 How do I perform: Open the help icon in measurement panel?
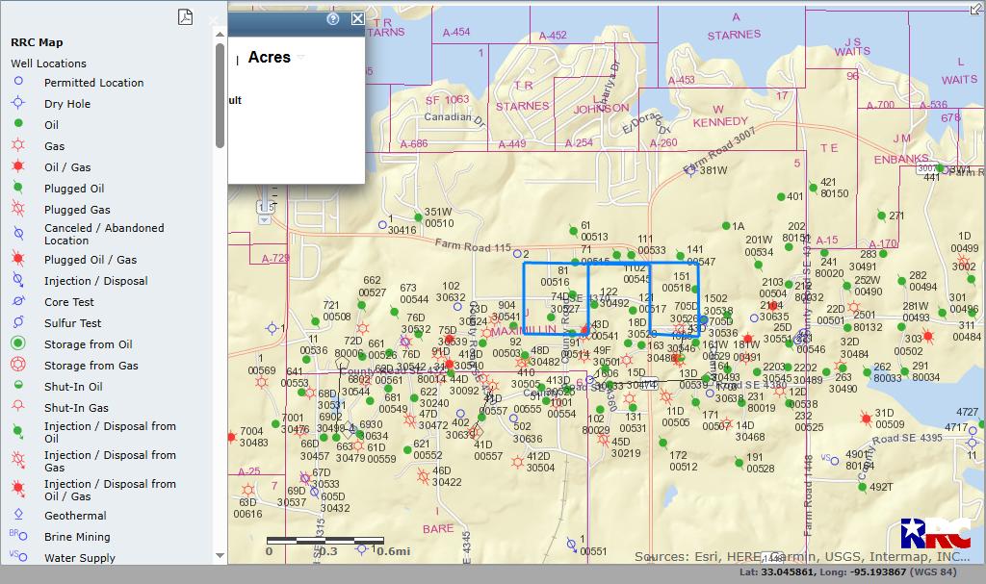coord(332,19)
